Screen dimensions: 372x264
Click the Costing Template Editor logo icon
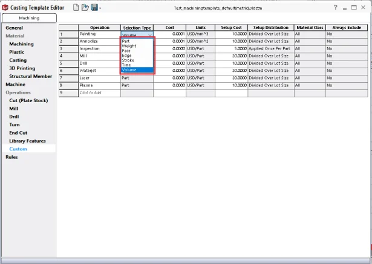[x=5, y=8]
